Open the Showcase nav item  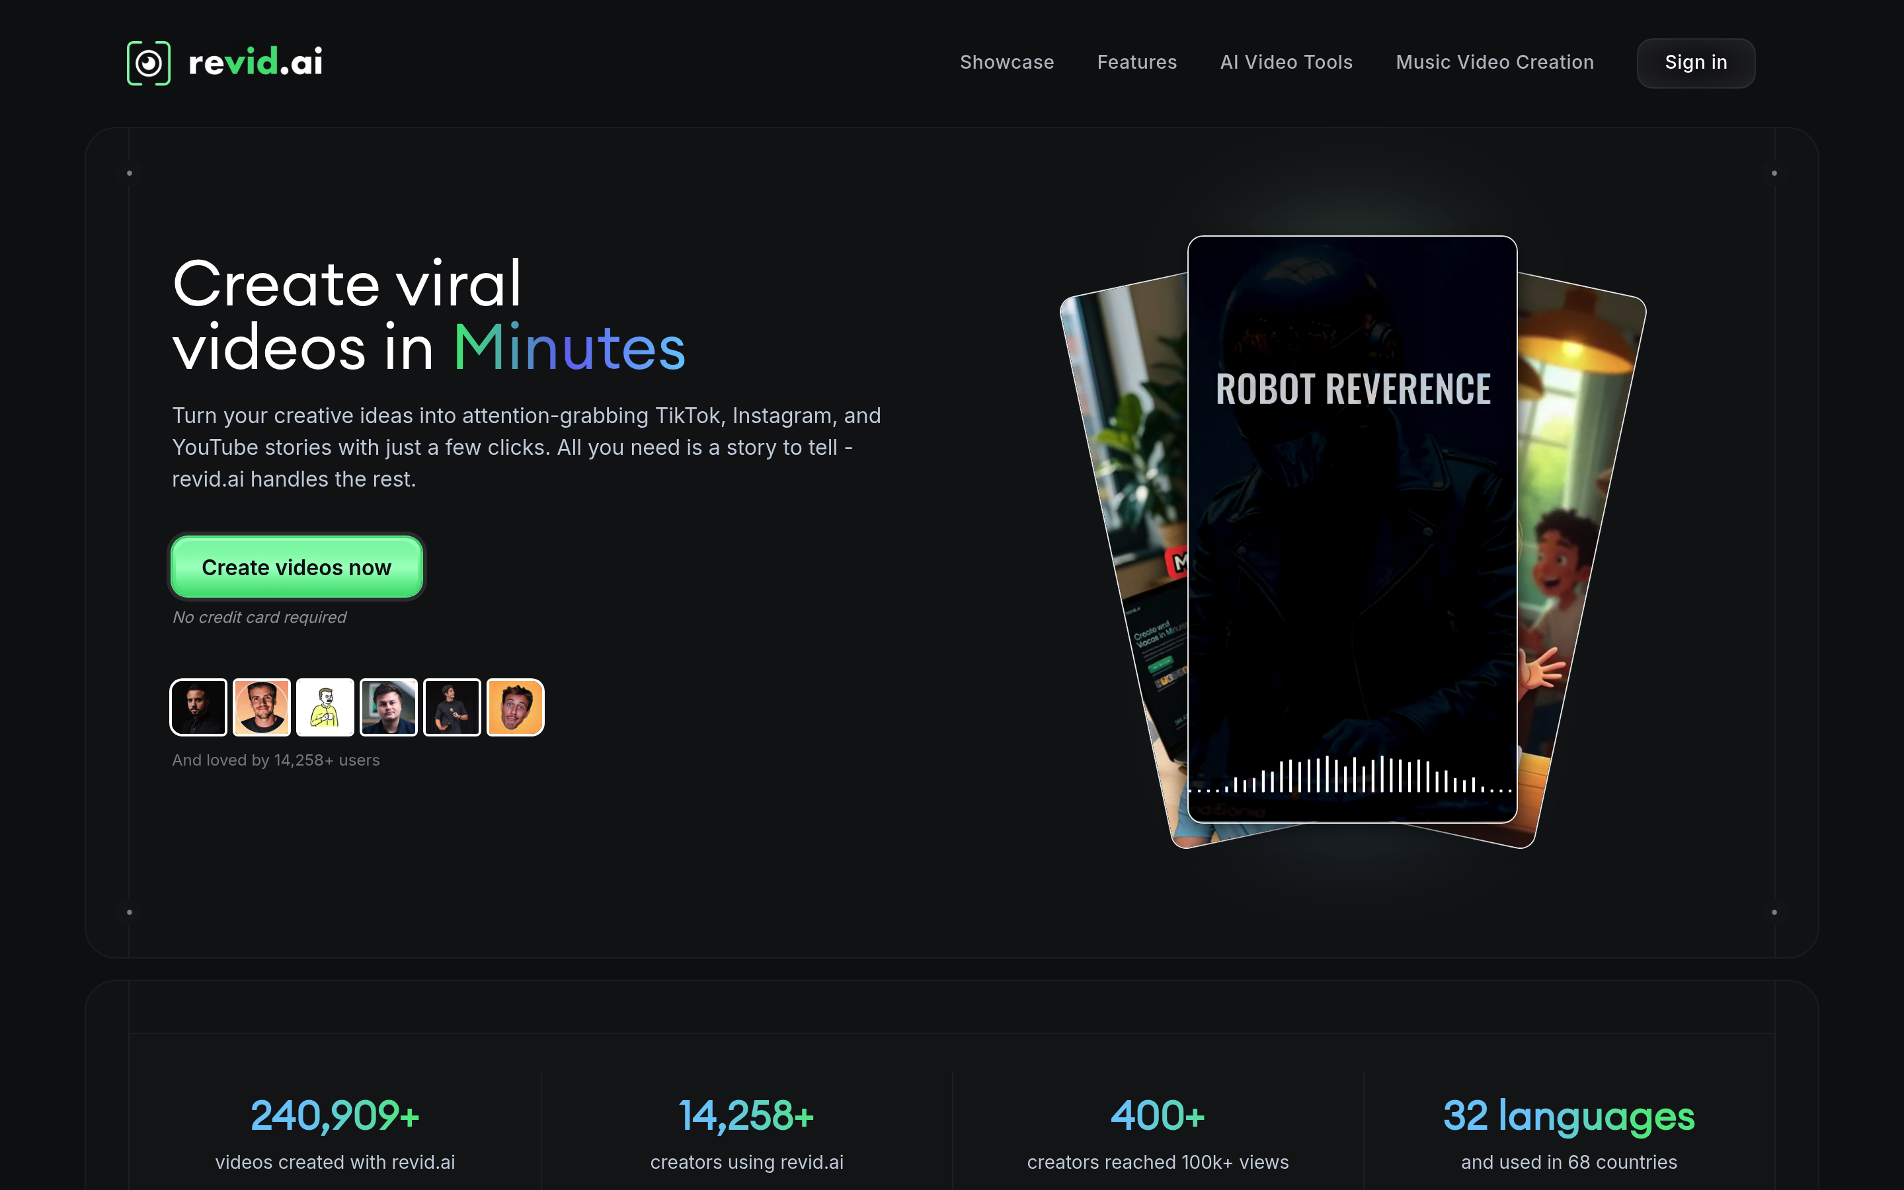point(1006,62)
